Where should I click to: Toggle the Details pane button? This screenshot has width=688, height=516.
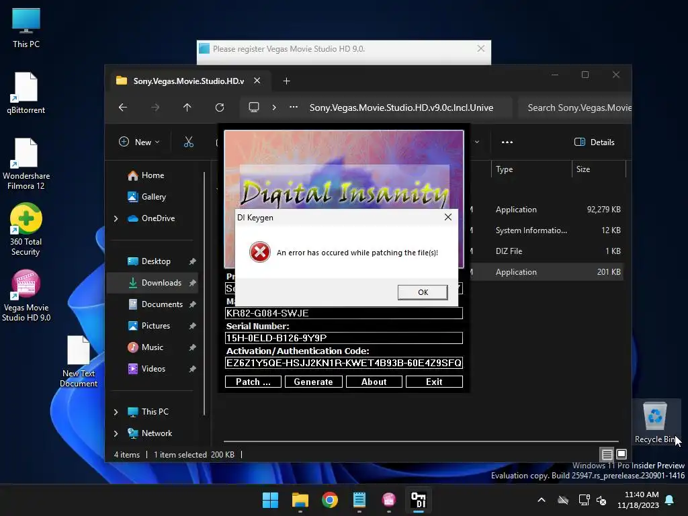pyautogui.click(x=595, y=142)
